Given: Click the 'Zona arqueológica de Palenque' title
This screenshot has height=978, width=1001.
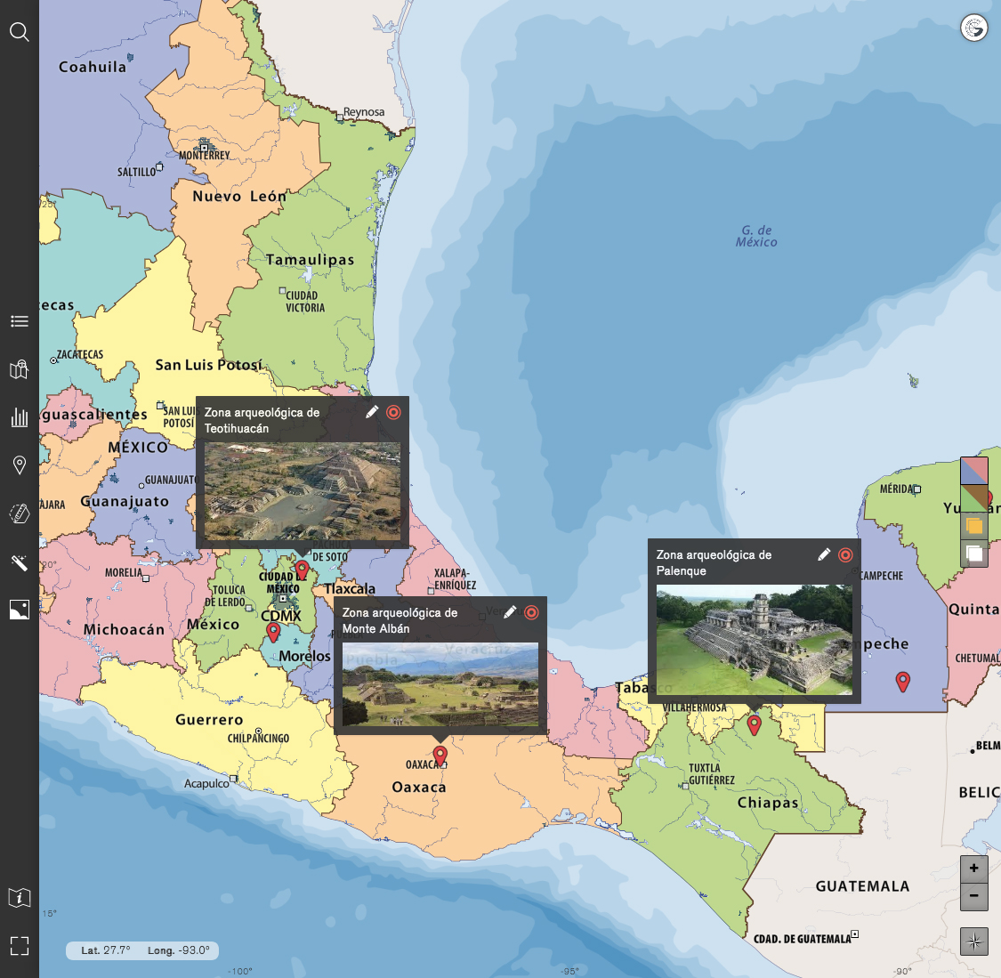Looking at the screenshot, I should click(x=714, y=562).
